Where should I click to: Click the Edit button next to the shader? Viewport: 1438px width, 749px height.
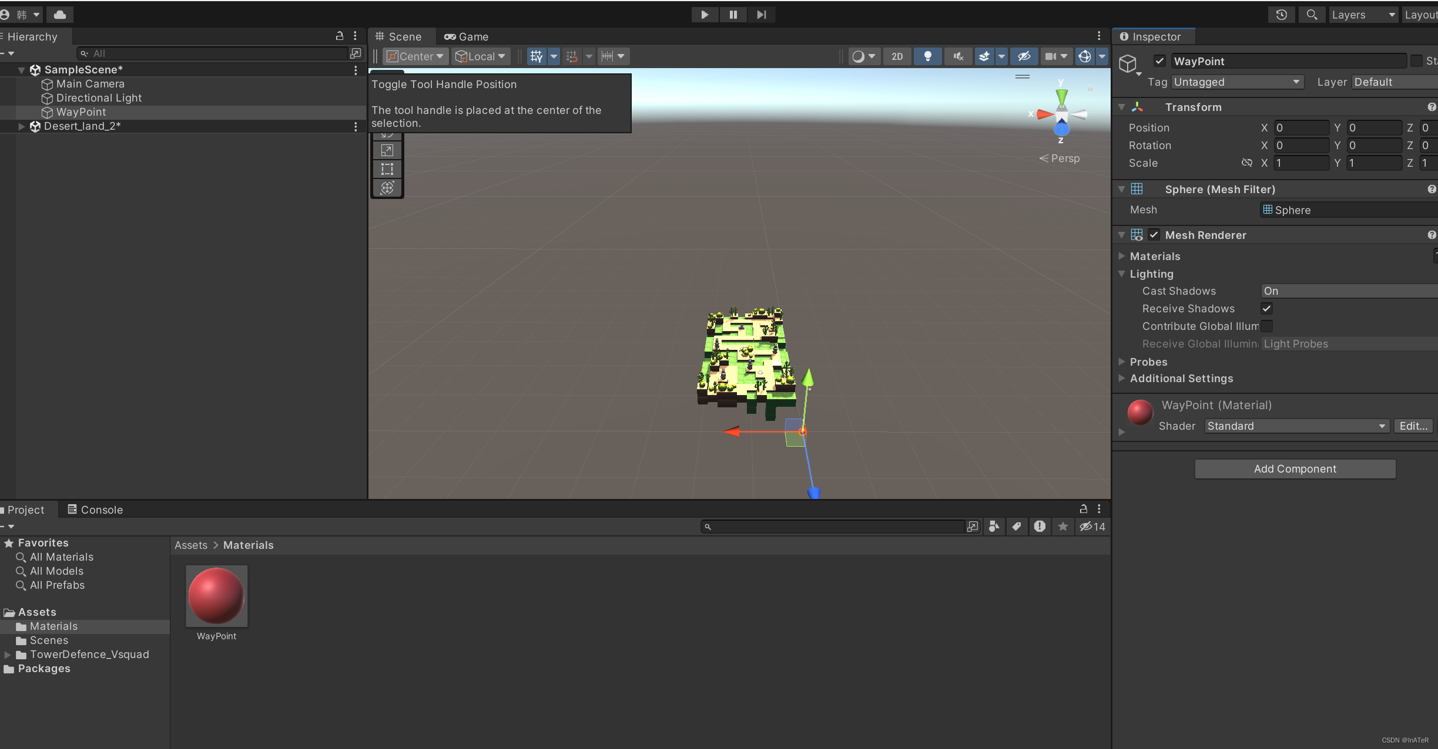(x=1413, y=426)
